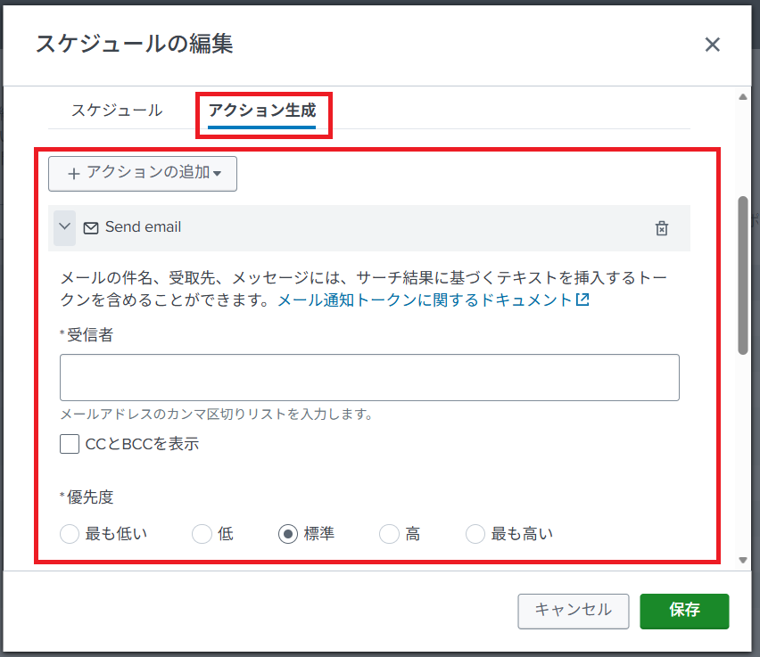Select the 最も低い priority radio button
The height and width of the screenshot is (657, 760).
(70, 534)
